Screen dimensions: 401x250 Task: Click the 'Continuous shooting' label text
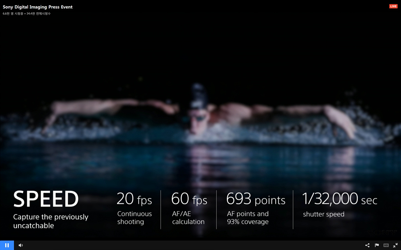pyautogui.click(x=134, y=218)
